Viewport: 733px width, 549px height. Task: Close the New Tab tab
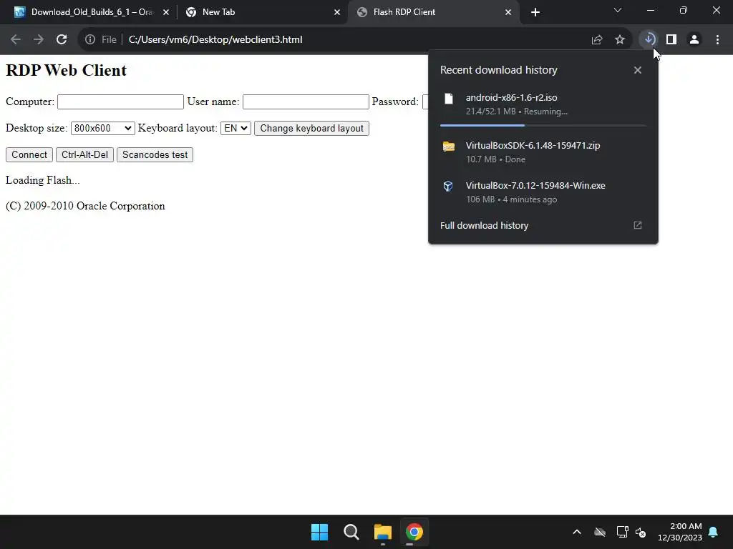pos(337,12)
